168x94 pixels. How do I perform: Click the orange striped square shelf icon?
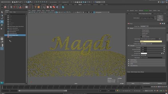pos(39,7)
